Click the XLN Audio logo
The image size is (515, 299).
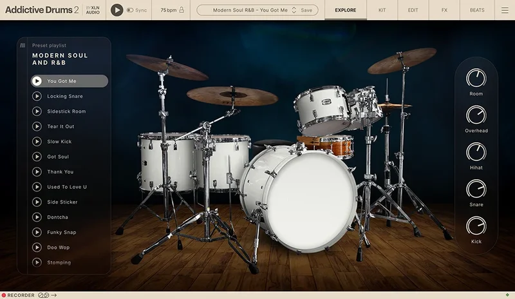(93, 10)
